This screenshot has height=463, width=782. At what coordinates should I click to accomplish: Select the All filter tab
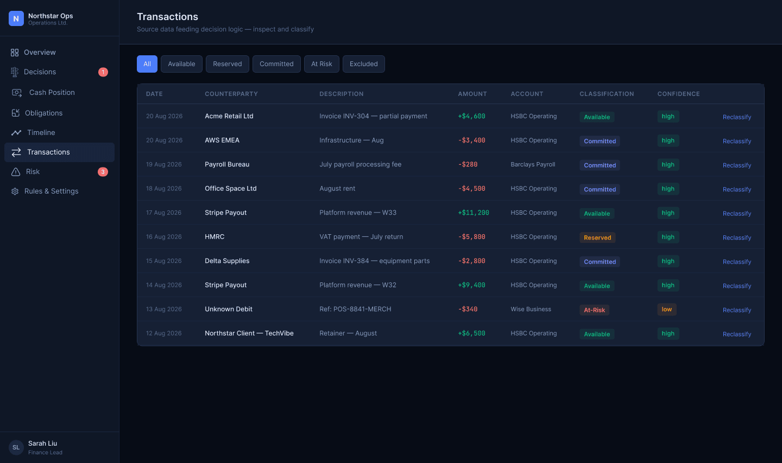(147, 64)
